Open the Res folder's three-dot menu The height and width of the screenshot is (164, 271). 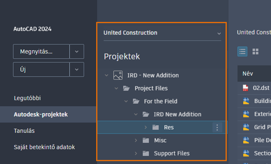tap(217, 127)
